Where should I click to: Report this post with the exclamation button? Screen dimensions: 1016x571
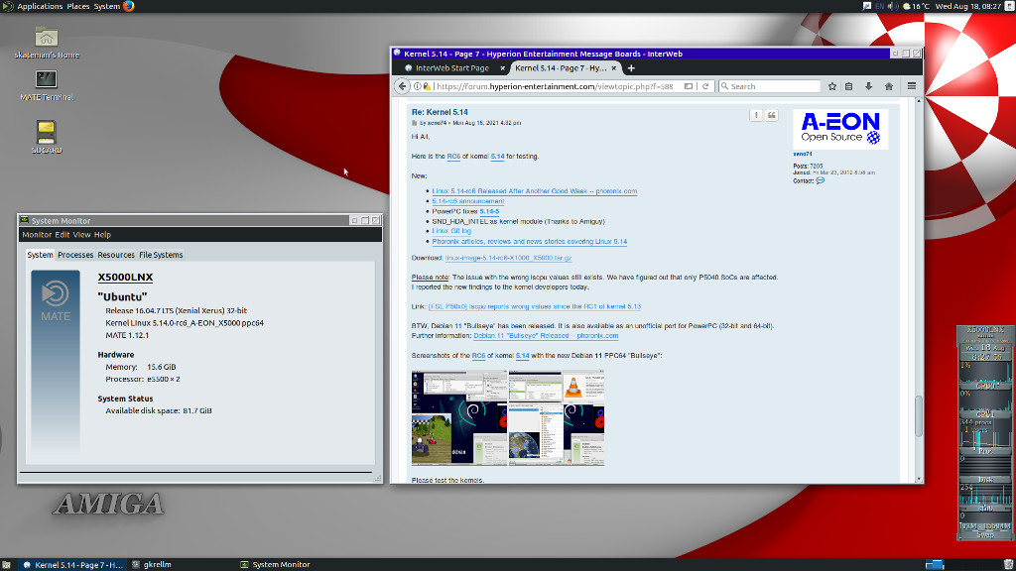[x=755, y=115]
